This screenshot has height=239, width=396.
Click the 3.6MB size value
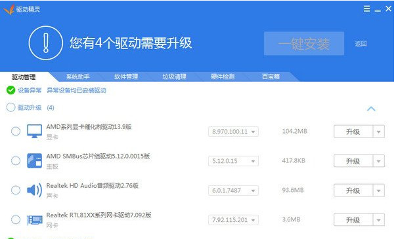point(291,219)
